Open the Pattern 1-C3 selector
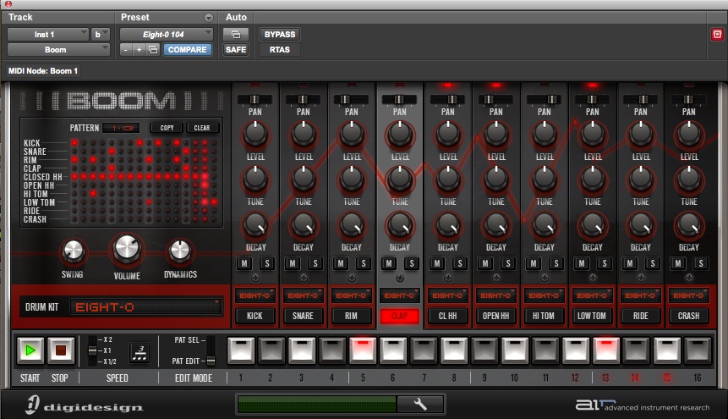 123,128
